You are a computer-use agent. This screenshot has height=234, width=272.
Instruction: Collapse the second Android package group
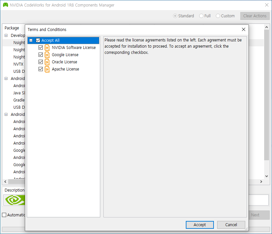(6, 115)
